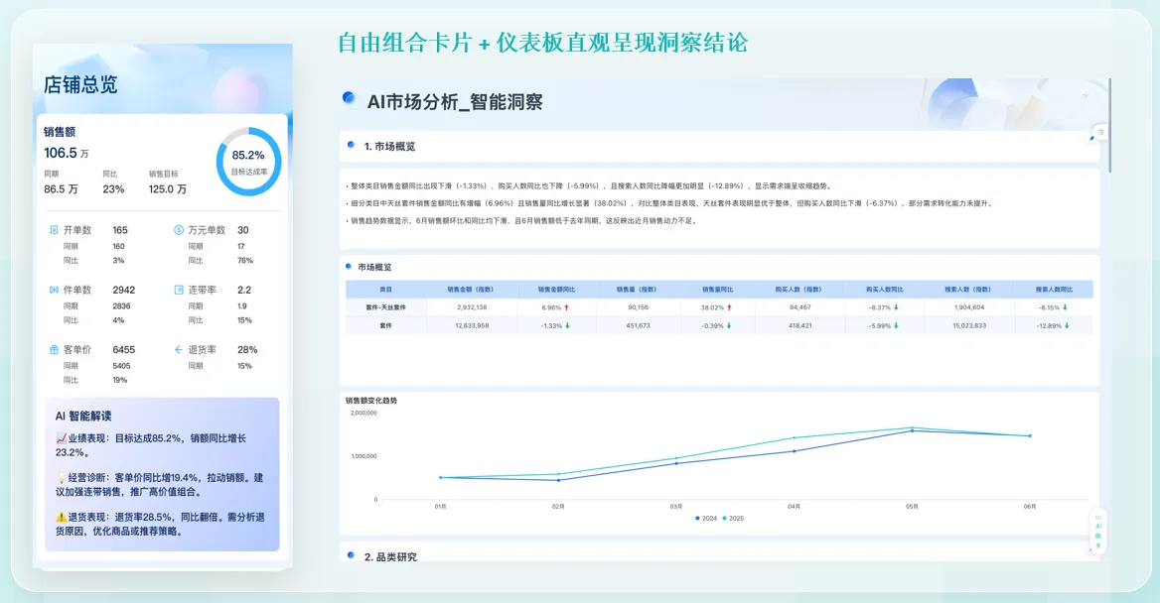Viewport: 1160px width, 603px height.
Task: Open the outline list icon at top right
Action: [1100, 132]
